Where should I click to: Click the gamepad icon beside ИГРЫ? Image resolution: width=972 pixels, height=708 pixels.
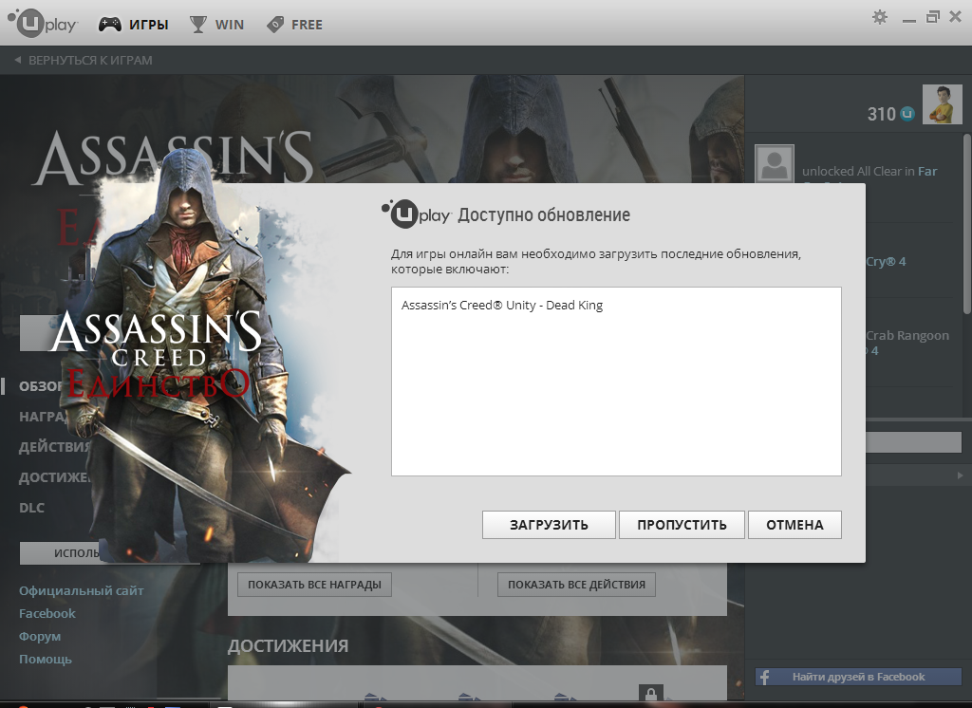coord(110,24)
